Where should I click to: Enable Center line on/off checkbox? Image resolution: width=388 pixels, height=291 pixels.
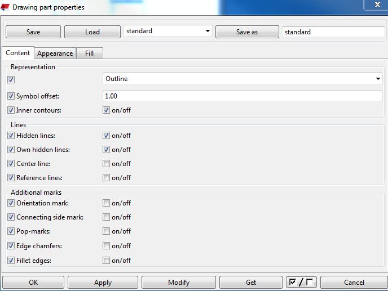pyautogui.click(x=106, y=164)
